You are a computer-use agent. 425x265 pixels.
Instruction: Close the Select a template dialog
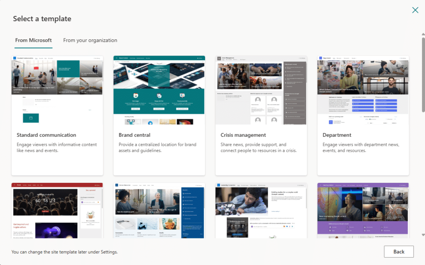tap(415, 10)
